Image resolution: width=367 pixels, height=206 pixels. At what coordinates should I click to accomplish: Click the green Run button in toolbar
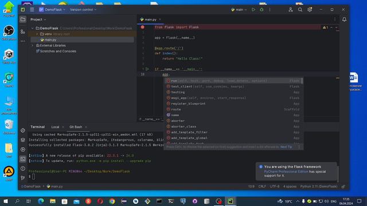[x=253, y=10]
